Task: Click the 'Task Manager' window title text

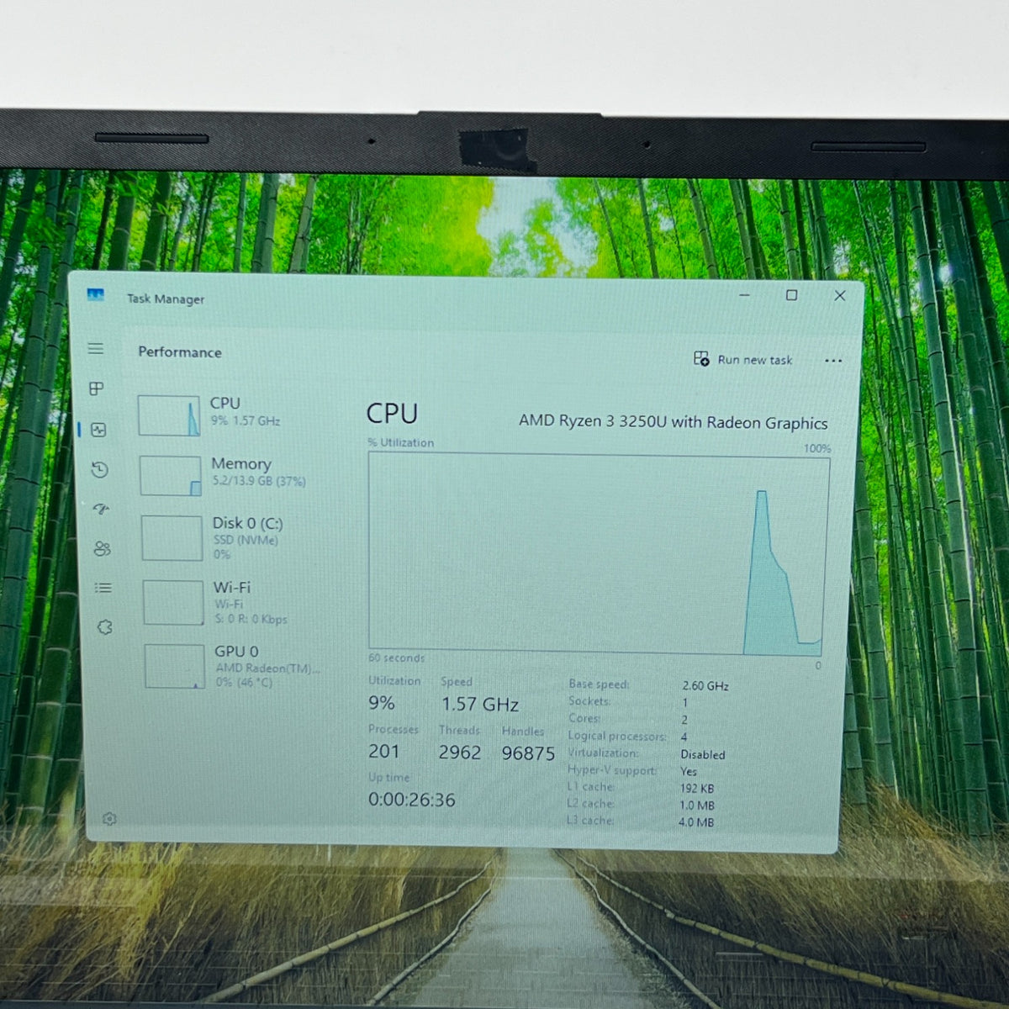Action: (166, 298)
